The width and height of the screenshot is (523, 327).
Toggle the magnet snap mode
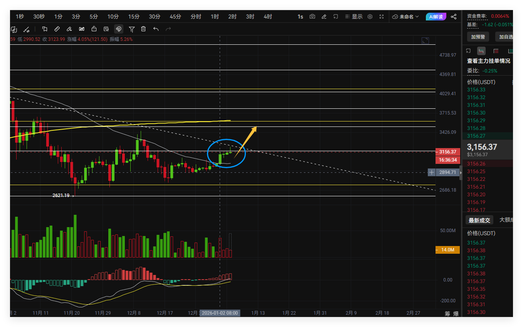(x=119, y=29)
